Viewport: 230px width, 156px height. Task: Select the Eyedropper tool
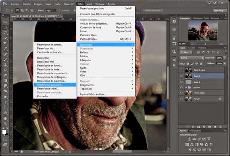(x=5, y=48)
